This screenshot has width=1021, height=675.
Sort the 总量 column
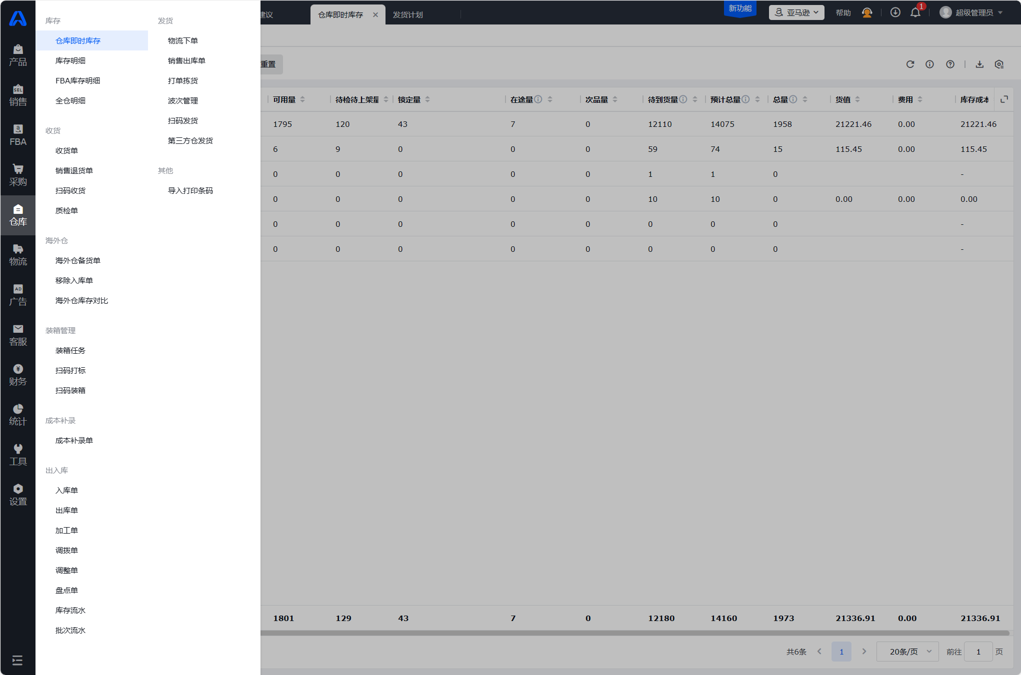(x=805, y=99)
